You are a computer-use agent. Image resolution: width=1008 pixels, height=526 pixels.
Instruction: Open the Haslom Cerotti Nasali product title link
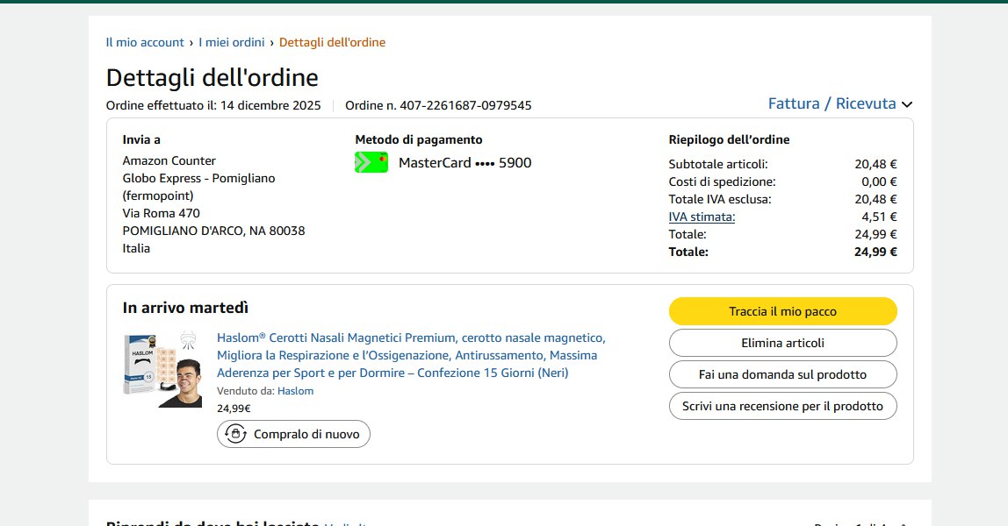(411, 355)
